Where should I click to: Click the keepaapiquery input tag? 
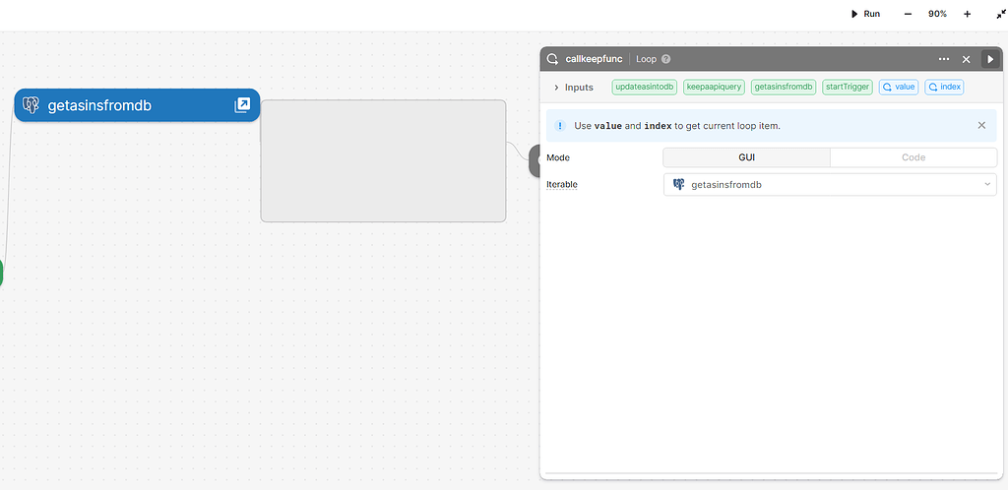pos(714,87)
